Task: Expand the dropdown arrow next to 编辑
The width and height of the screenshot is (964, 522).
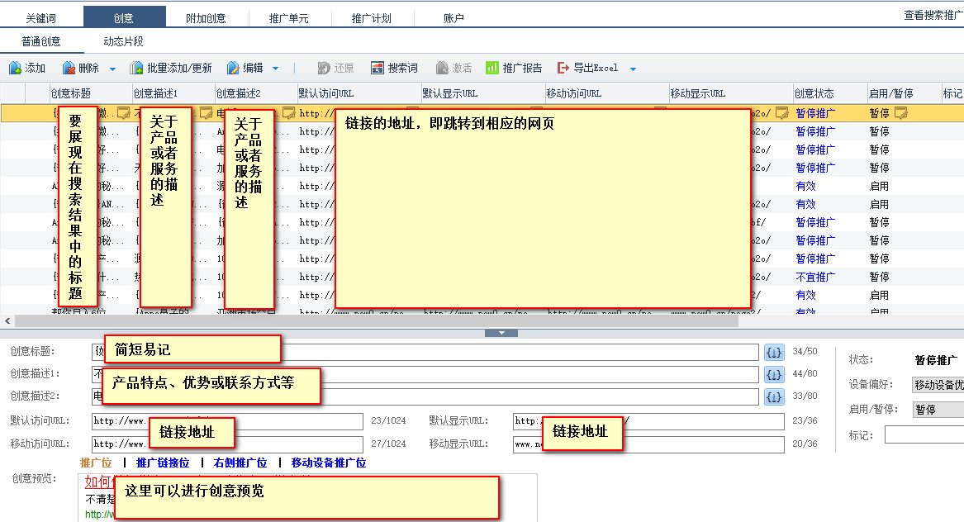Action: (x=275, y=69)
